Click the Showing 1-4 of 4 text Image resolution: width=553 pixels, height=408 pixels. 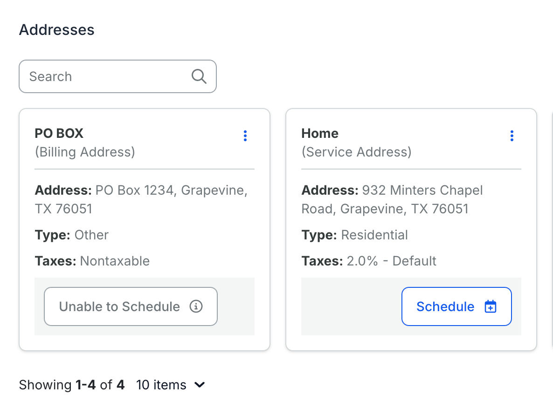point(72,385)
